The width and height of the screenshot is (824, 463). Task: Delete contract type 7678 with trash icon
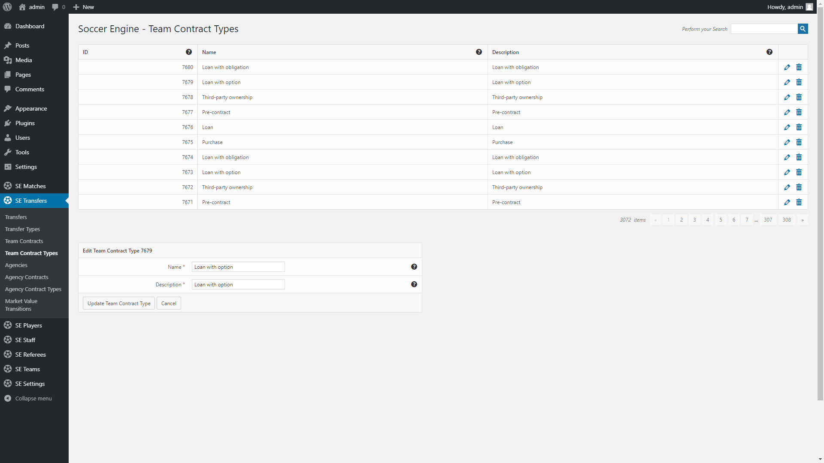tap(799, 97)
